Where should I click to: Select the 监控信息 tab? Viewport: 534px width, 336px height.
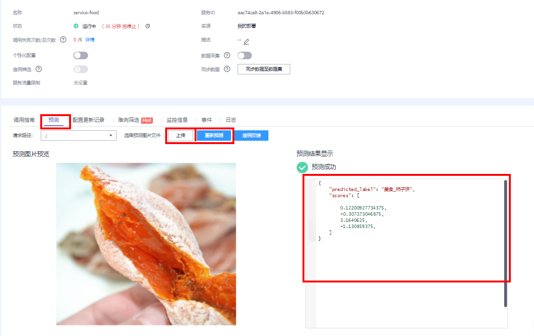coord(177,120)
